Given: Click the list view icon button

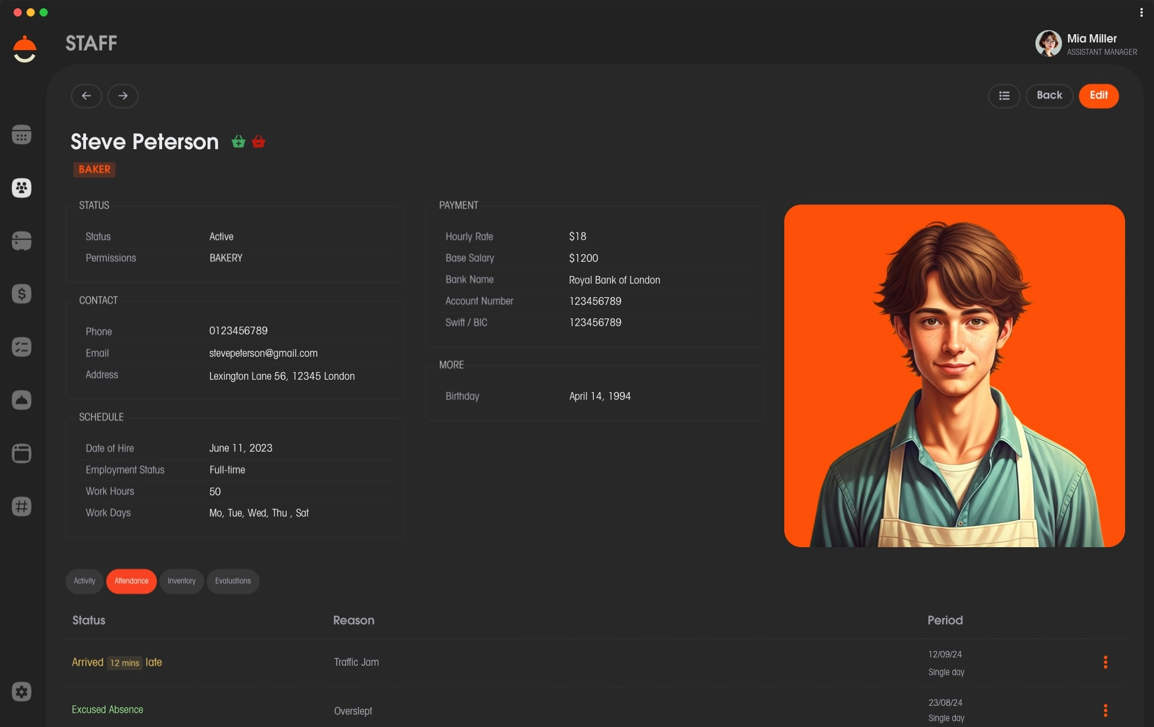Looking at the screenshot, I should click(1004, 96).
